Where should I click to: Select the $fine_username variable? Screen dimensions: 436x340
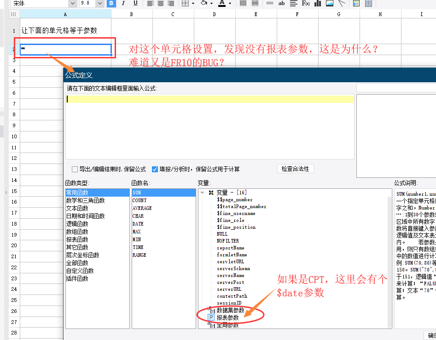click(x=236, y=214)
